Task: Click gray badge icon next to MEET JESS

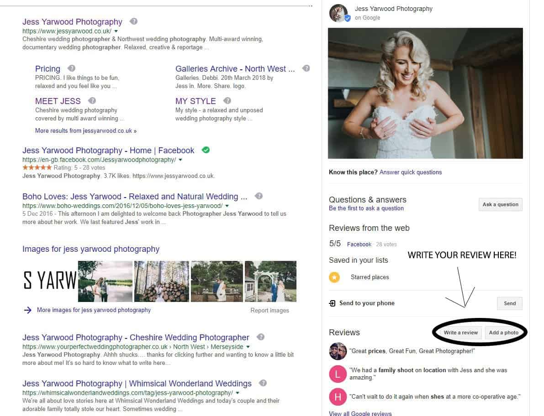Action: pyautogui.click(x=92, y=101)
